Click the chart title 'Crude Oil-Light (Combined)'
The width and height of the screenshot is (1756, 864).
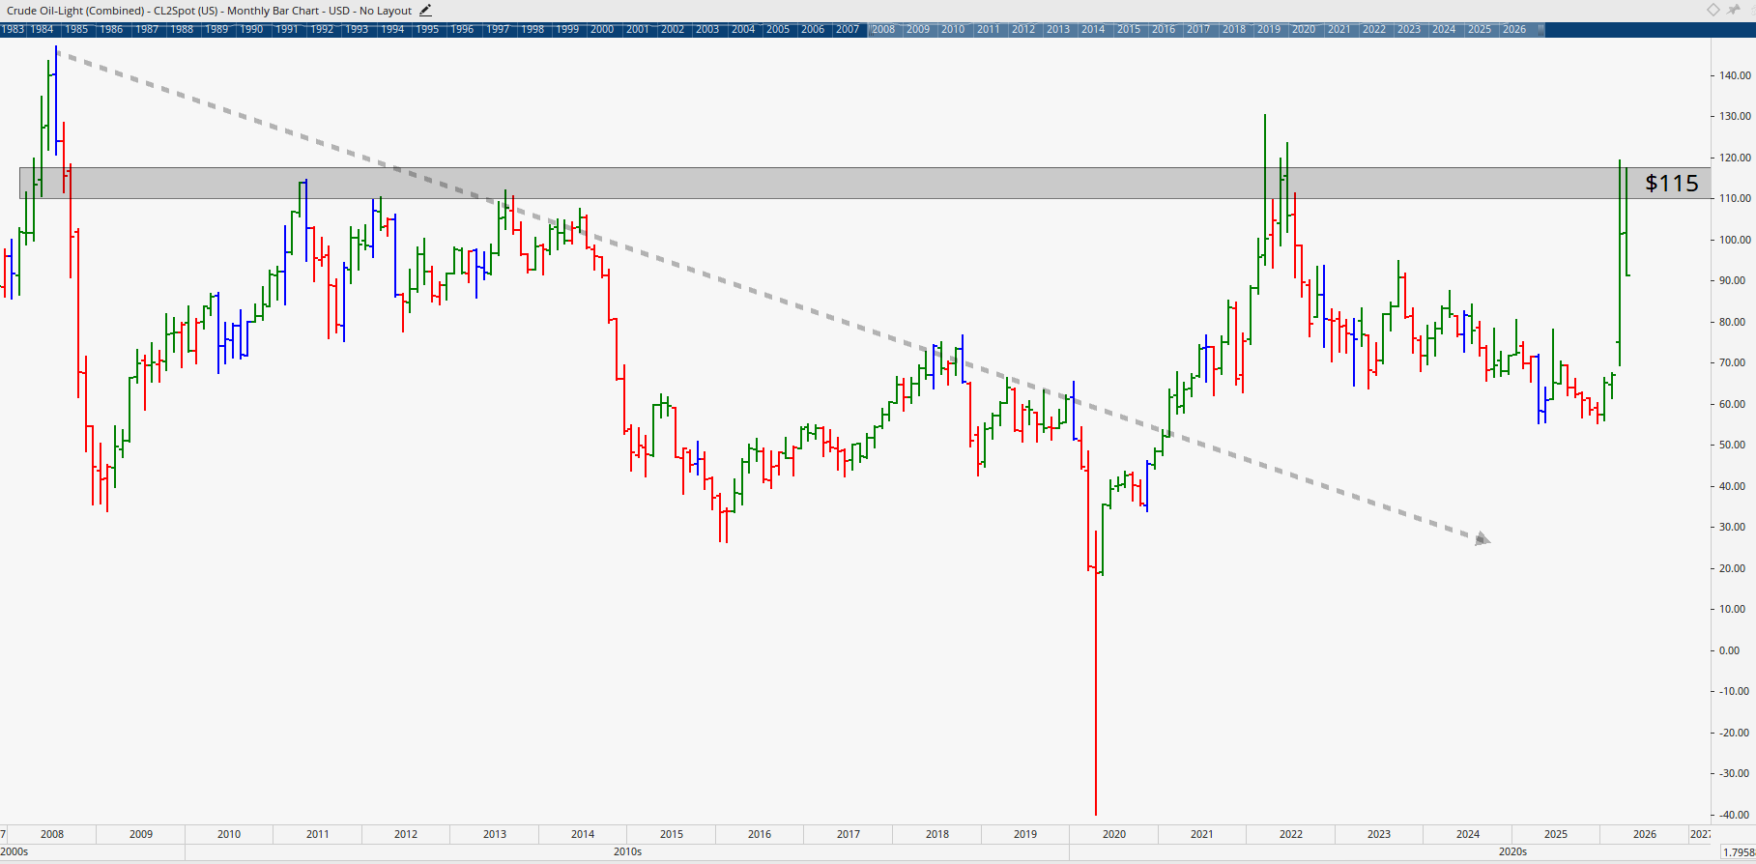point(76,11)
